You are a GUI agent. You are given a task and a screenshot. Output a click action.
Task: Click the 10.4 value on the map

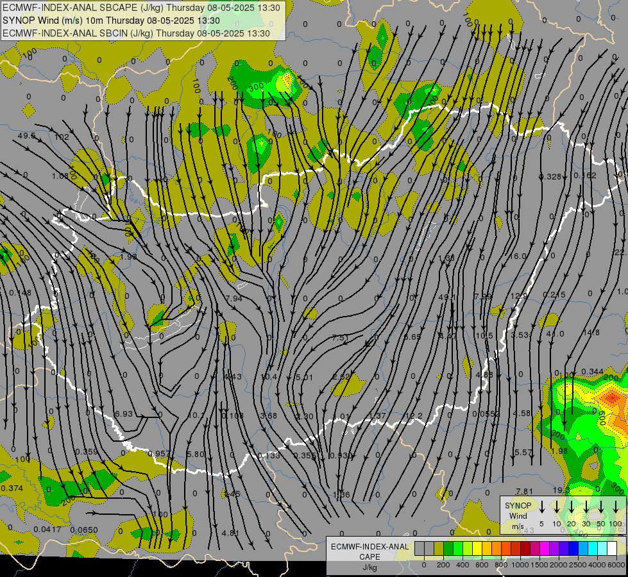coord(269,376)
